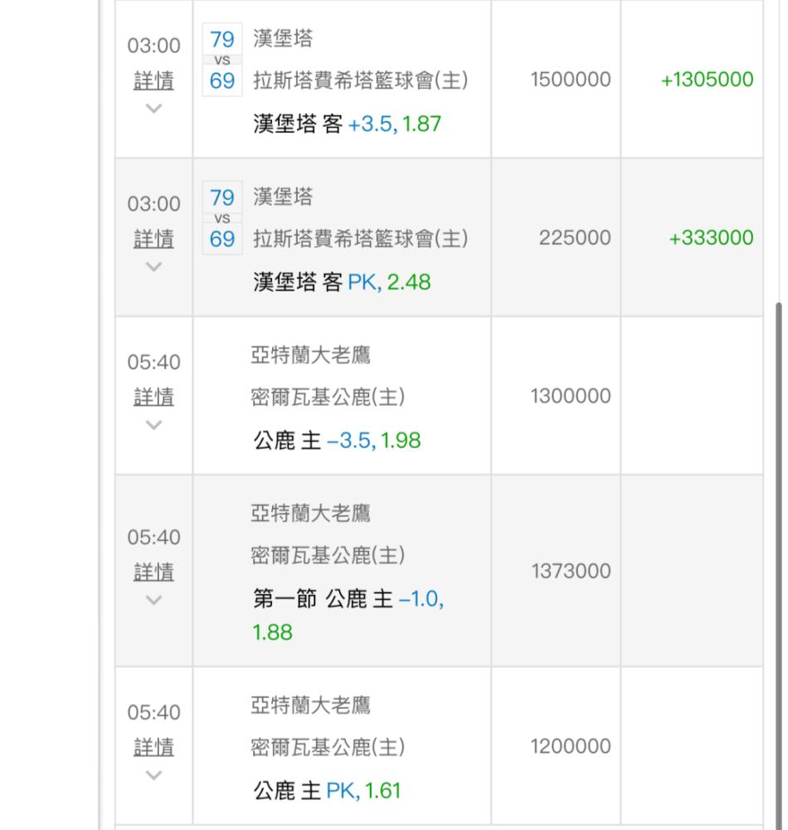
Task: Open 詳情 for 公鹿 主 PK 1.61 bet
Action: 153,748
